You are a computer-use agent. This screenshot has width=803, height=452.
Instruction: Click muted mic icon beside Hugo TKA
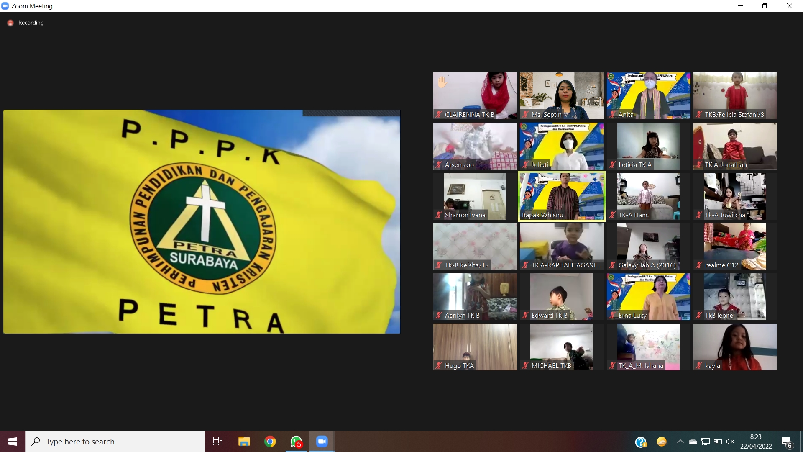pos(439,365)
